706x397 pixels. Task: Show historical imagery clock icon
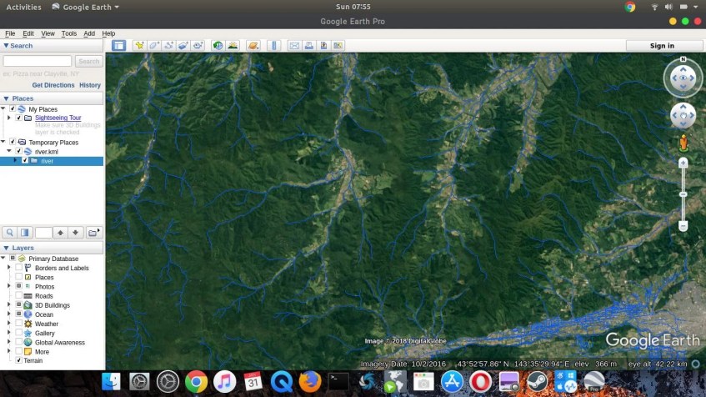click(218, 46)
